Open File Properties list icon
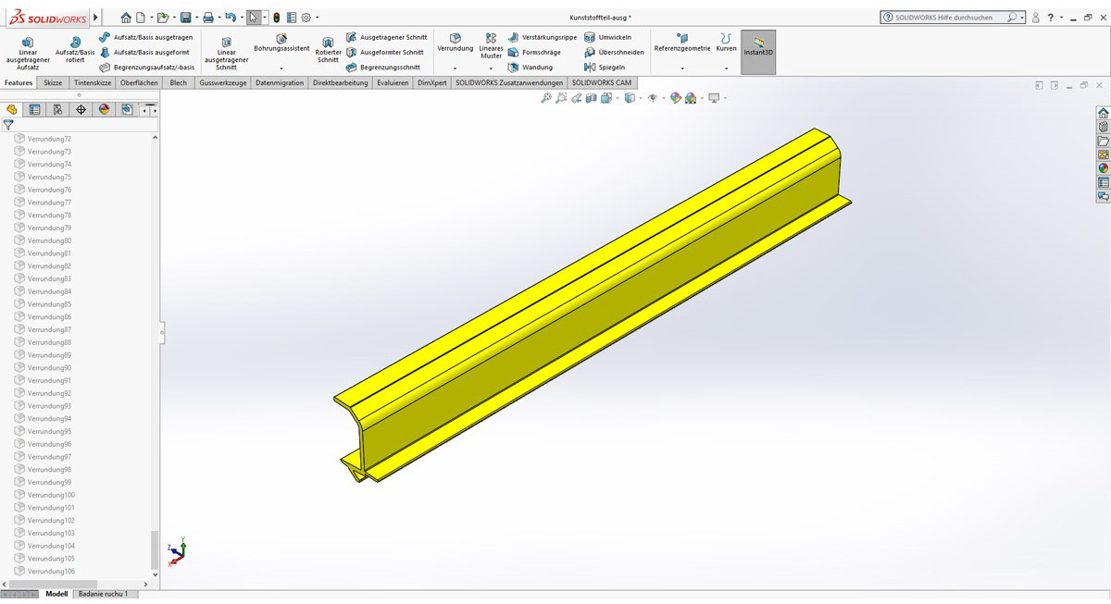This screenshot has height=604, width=1111. (x=292, y=18)
